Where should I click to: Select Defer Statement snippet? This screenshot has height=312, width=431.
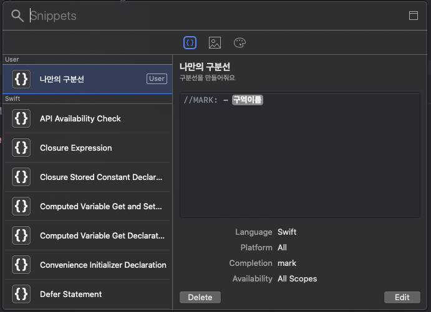pyautogui.click(x=87, y=294)
